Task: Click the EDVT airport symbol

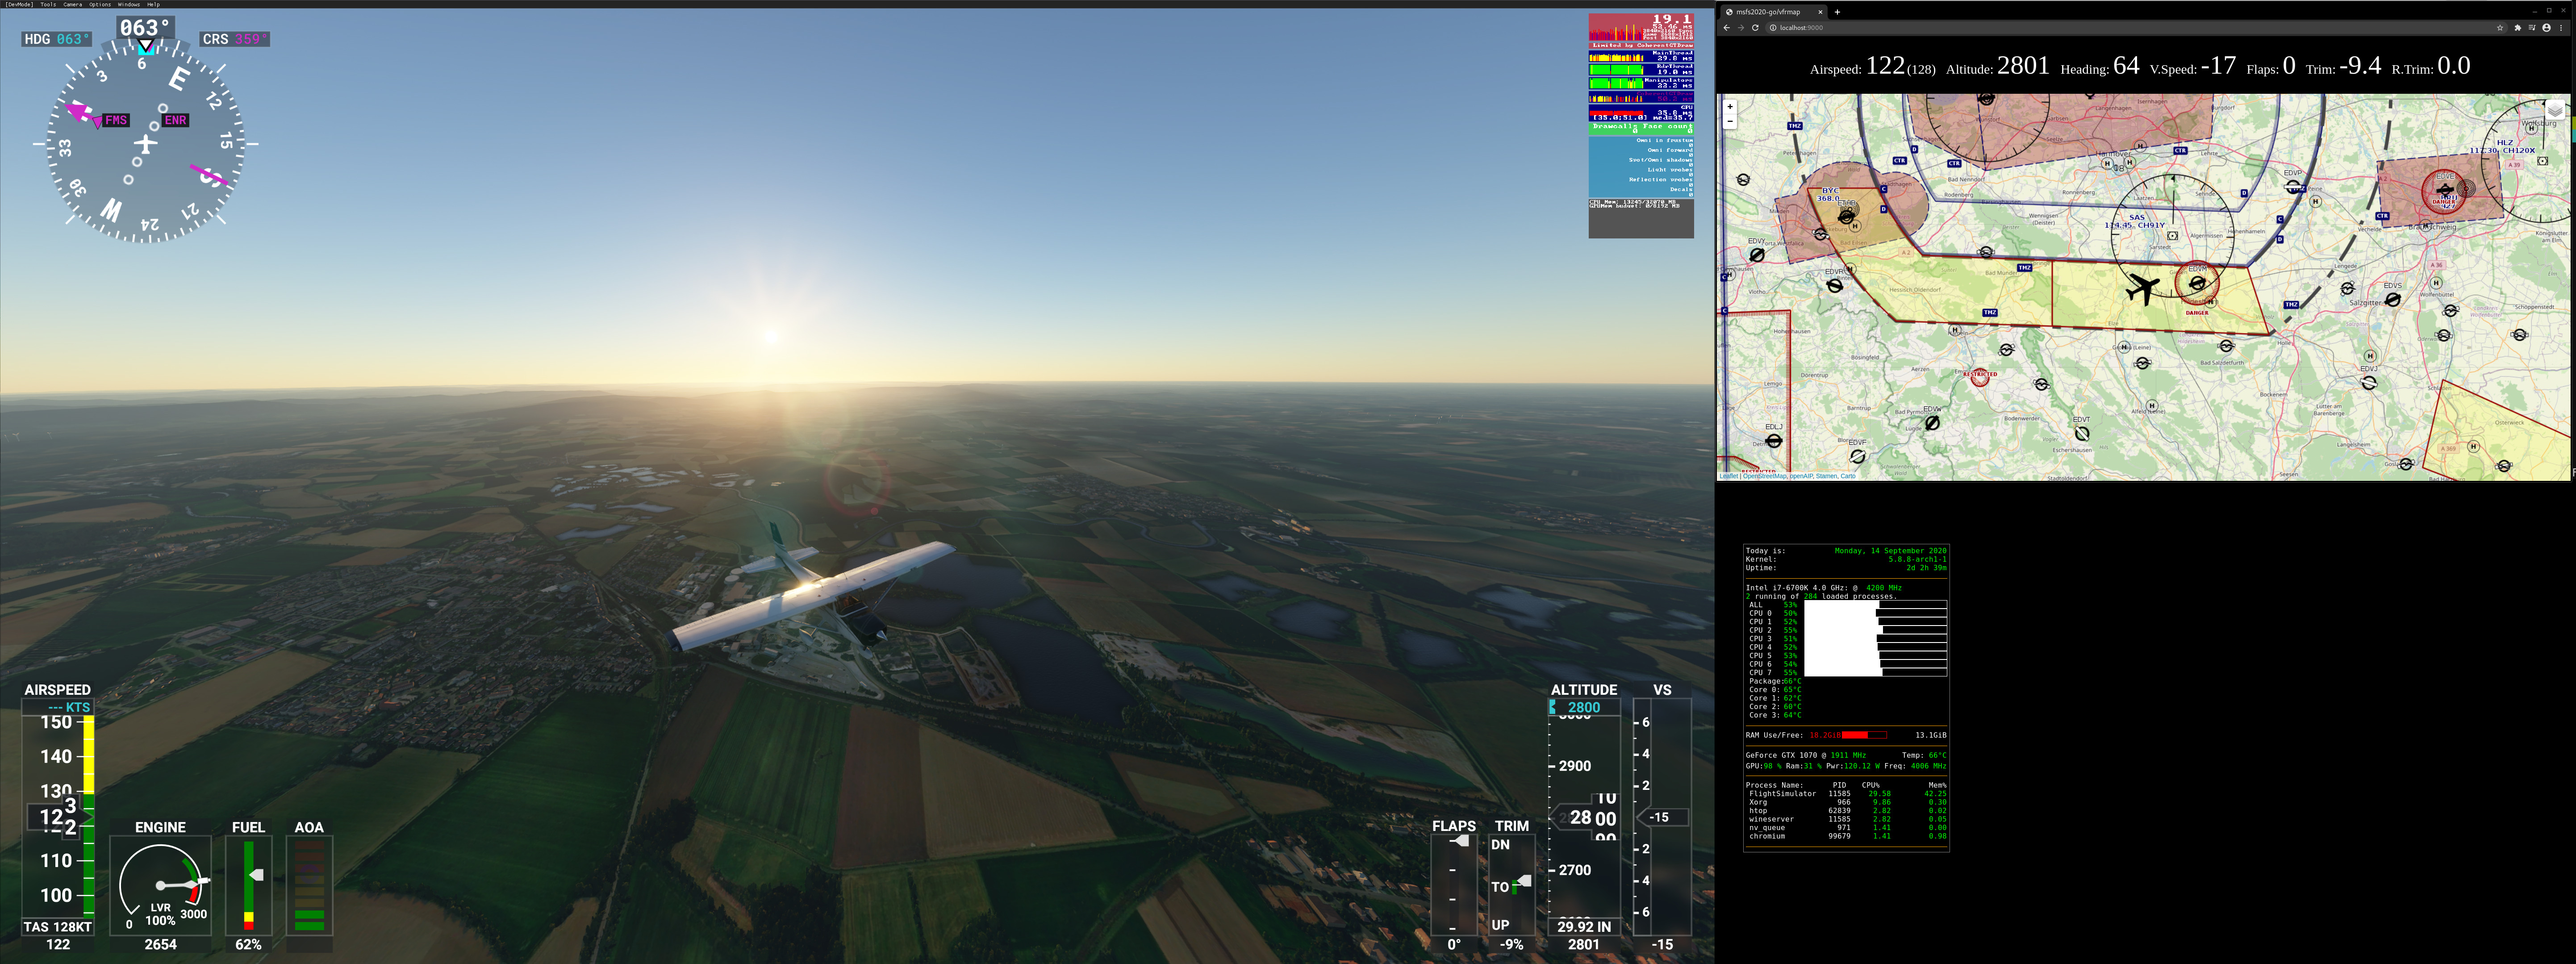Action: (2082, 434)
